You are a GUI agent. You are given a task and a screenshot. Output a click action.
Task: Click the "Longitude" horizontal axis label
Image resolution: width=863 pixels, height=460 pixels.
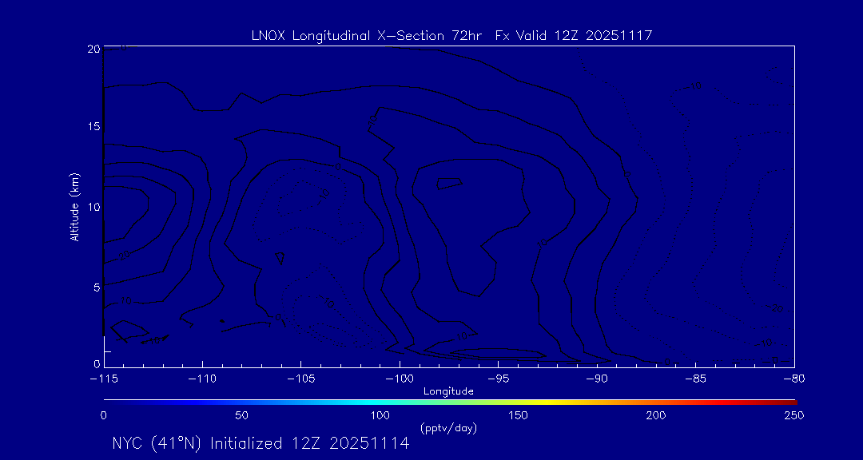point(448,391)
